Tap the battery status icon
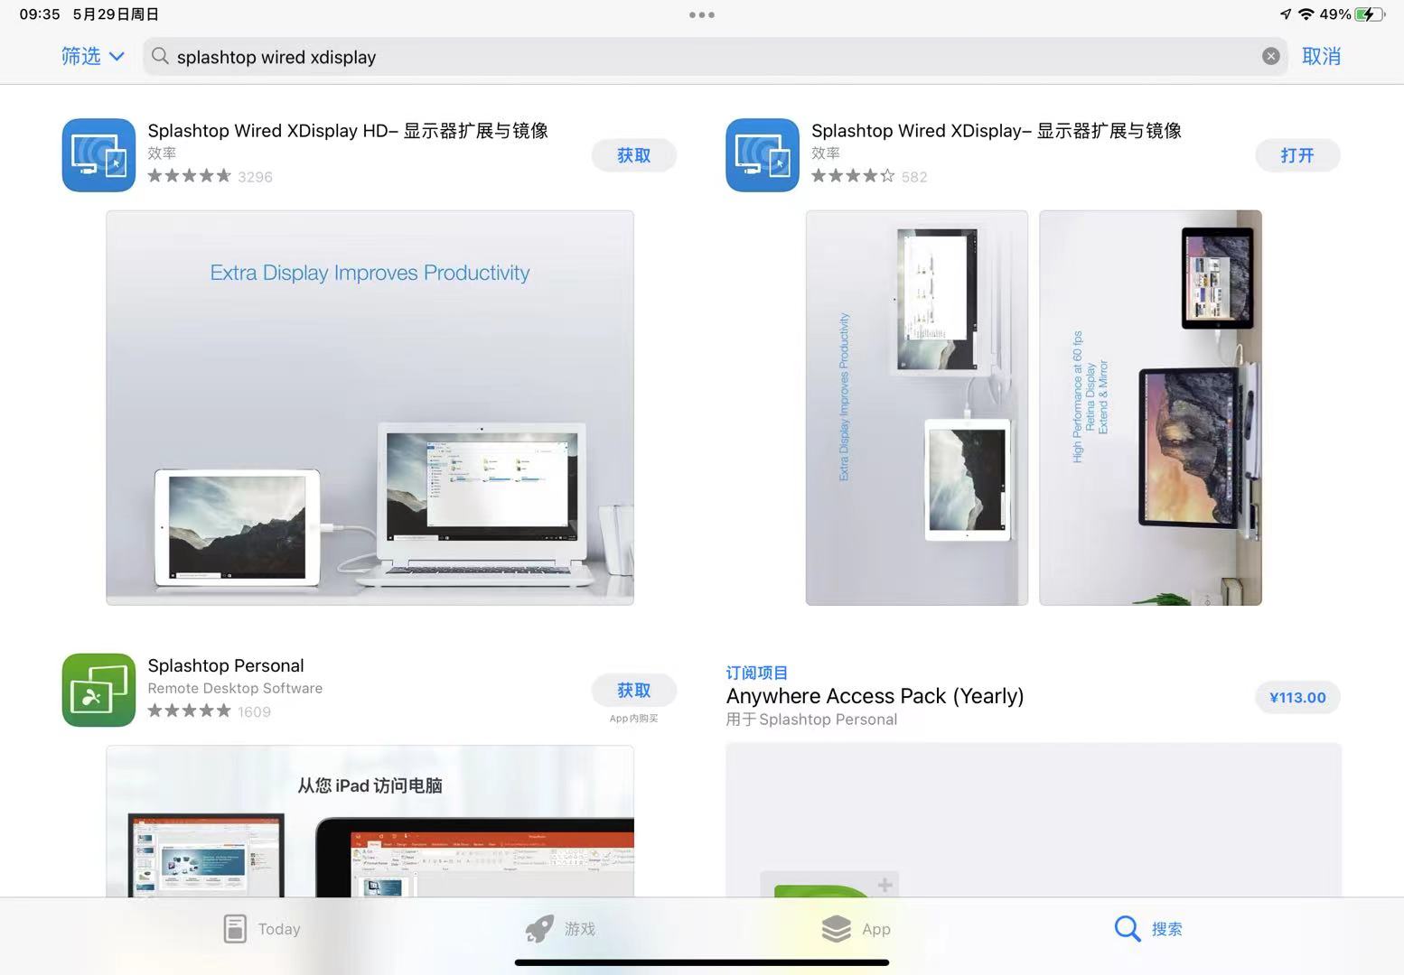 point(1370,14)
